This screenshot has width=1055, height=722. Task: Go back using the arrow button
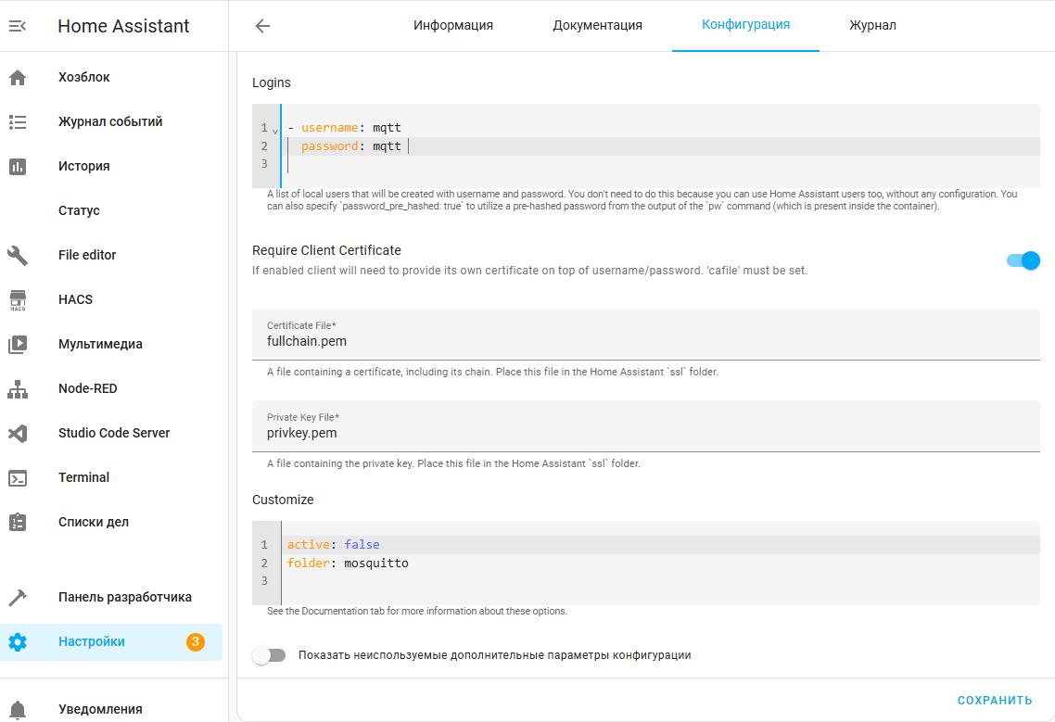point(261,26)
